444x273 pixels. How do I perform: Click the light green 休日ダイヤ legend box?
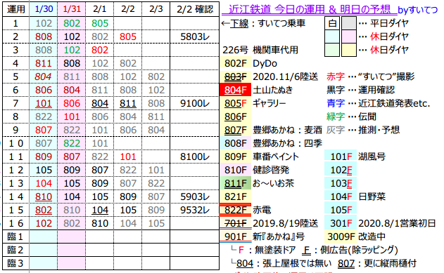(332, 50)
